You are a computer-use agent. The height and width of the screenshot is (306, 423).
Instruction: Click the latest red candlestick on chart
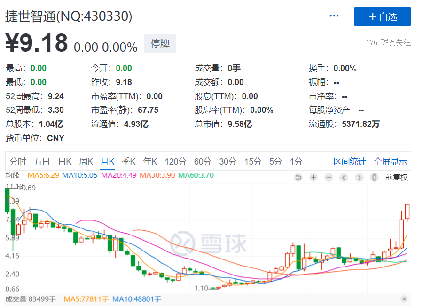pyautogui.click(x=407, y=212)
